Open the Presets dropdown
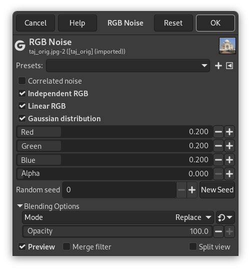 [x=128, y=66]
